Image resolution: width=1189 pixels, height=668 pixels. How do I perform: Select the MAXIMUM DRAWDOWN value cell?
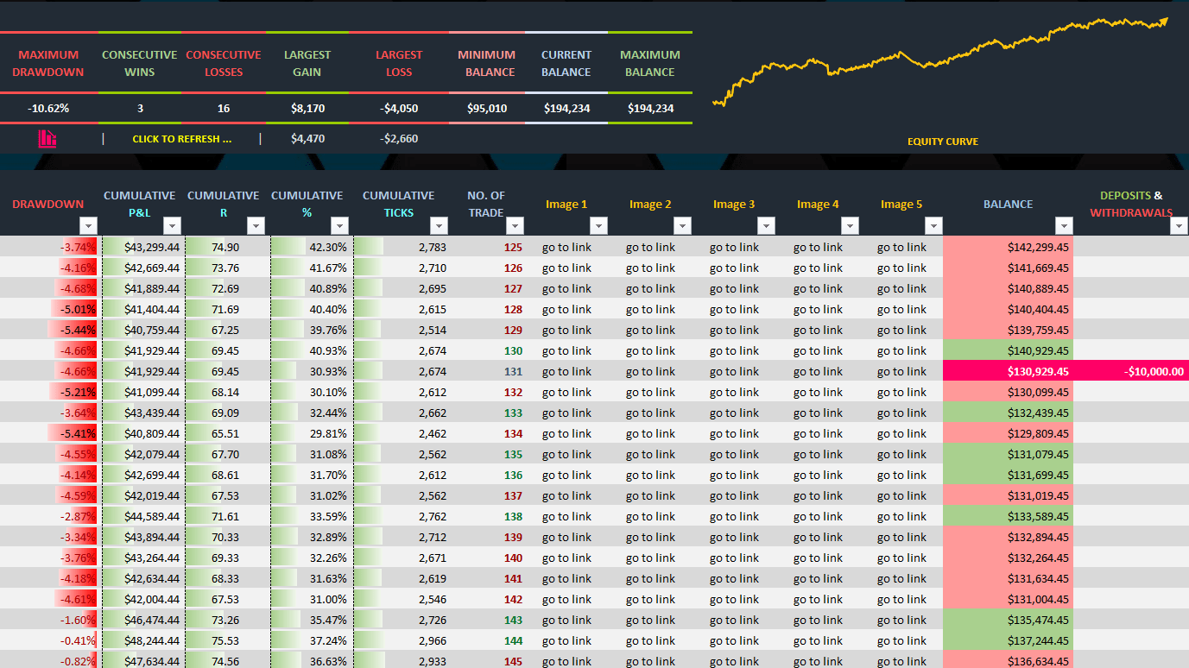pos(48,108)
